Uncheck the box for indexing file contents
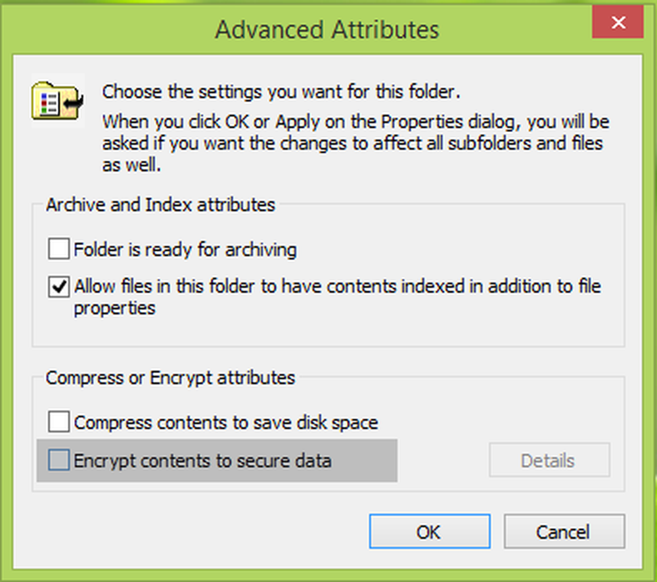 [x=58, y=288]
